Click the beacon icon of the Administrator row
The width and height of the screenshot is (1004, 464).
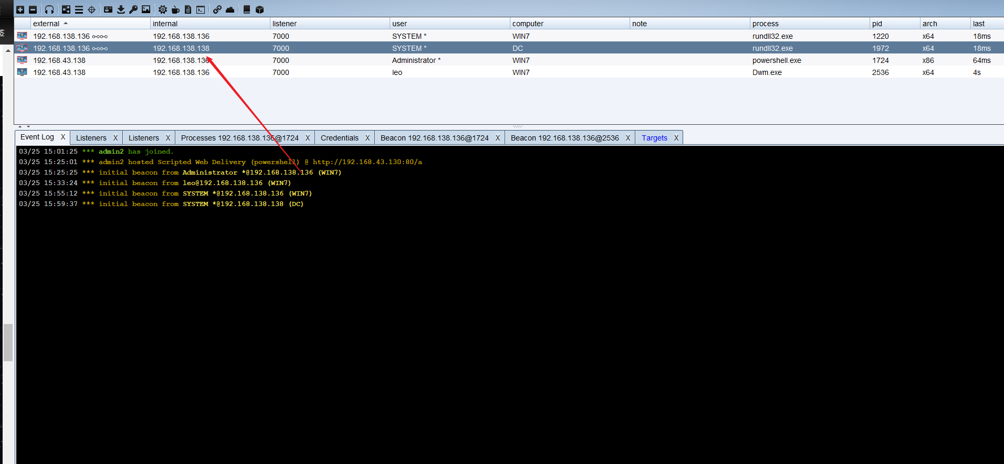click(x=22, y=60)
